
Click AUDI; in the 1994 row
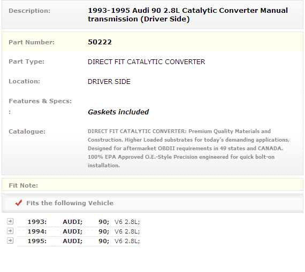click(x=73, y=231)
